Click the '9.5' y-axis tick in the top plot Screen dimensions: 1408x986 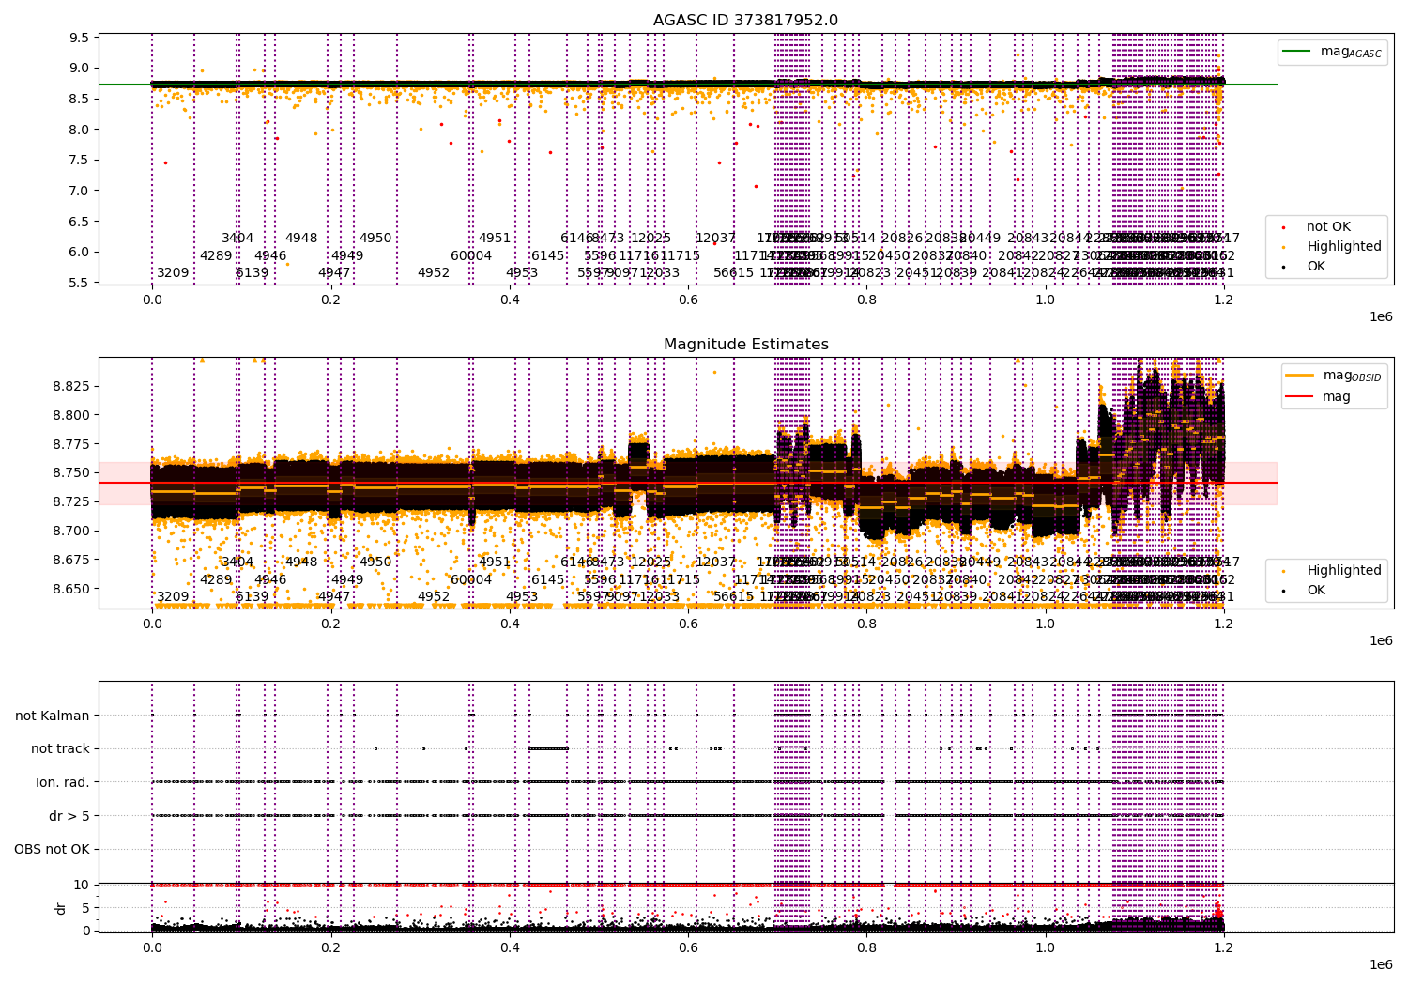point(80,38)
